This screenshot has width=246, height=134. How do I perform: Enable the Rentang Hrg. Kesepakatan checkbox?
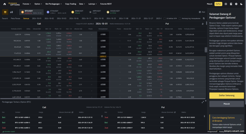coord(180,18)
